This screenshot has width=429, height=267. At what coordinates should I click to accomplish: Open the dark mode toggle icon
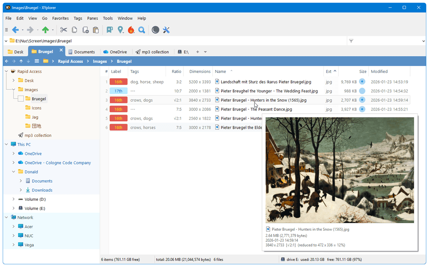point(155,30)
